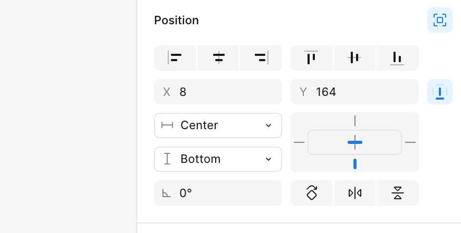
Task: Click the rotation angle field
Action: [218, 193]
